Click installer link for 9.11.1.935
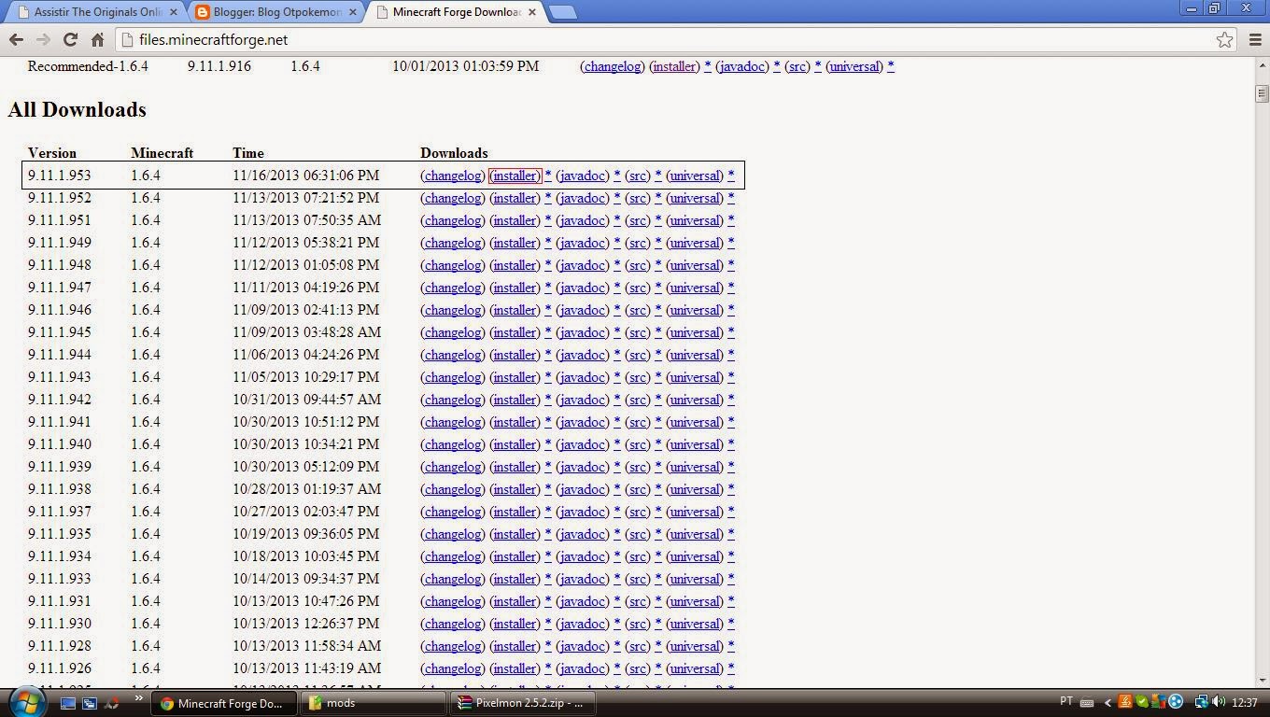Viewport: 1270px width, 717px height. [x=515, y=534]
